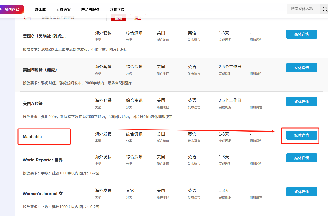Click the Mashable media name
The image size is (328, 216).
(32, 137)
